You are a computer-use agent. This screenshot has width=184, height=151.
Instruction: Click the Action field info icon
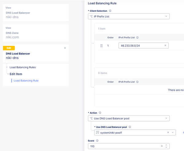click(x=100, y=113)
